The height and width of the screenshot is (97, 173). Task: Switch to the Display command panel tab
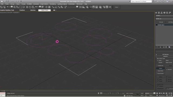pos(167,13)
